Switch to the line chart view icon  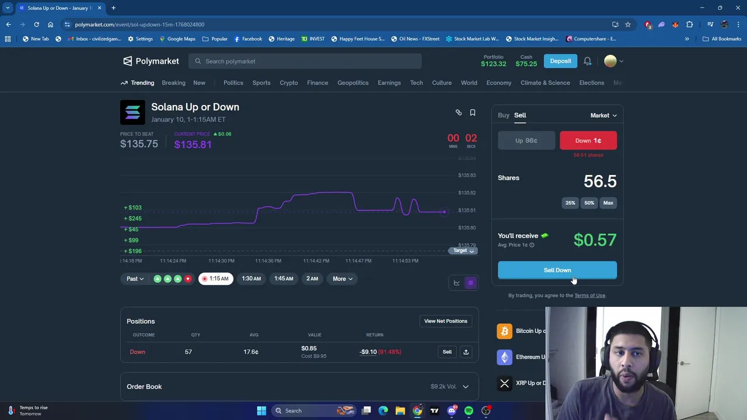click(x=457, y=283)
